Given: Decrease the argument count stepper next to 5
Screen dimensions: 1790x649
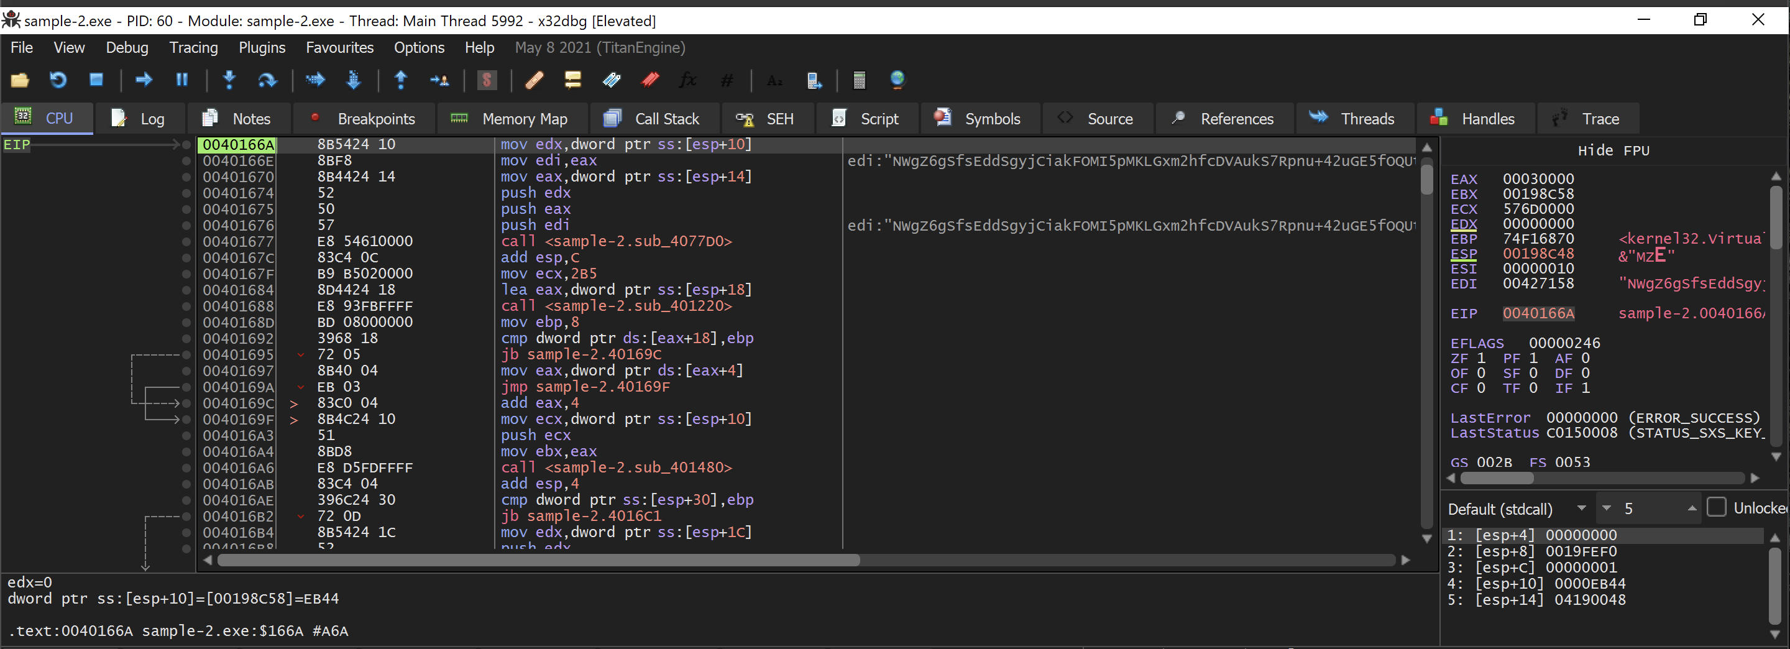Looking at the screenshot, I should (x=1606, y=509).
